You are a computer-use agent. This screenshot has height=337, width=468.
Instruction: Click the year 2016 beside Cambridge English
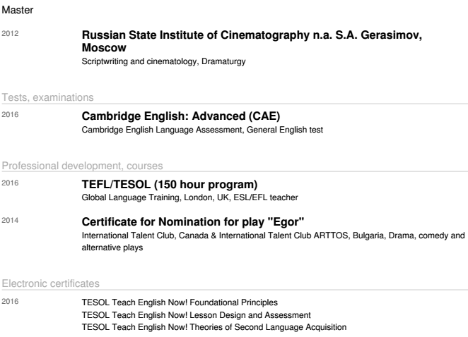pyautogui.click(x=9, y=114)
